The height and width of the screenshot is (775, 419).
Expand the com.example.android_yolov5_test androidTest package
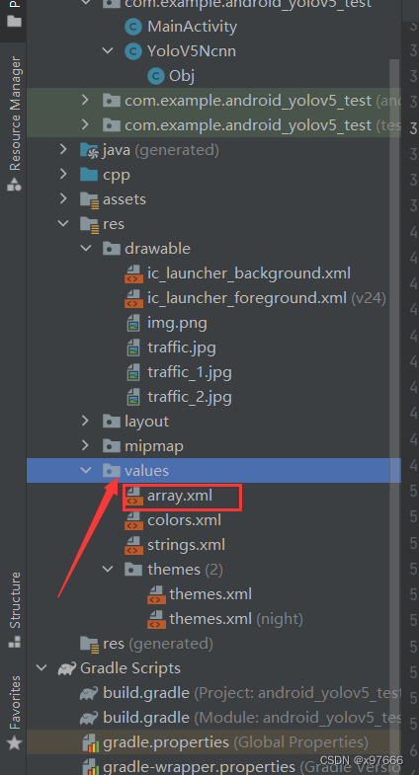tap(86, 101)
